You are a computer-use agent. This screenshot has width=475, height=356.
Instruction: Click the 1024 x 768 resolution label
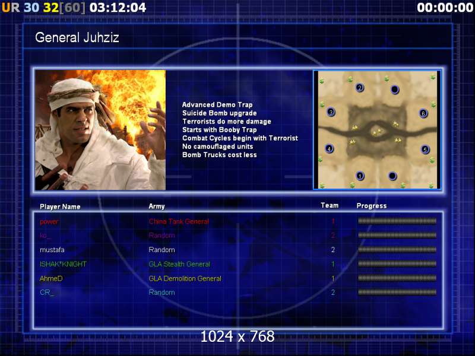tap(237, 336)
